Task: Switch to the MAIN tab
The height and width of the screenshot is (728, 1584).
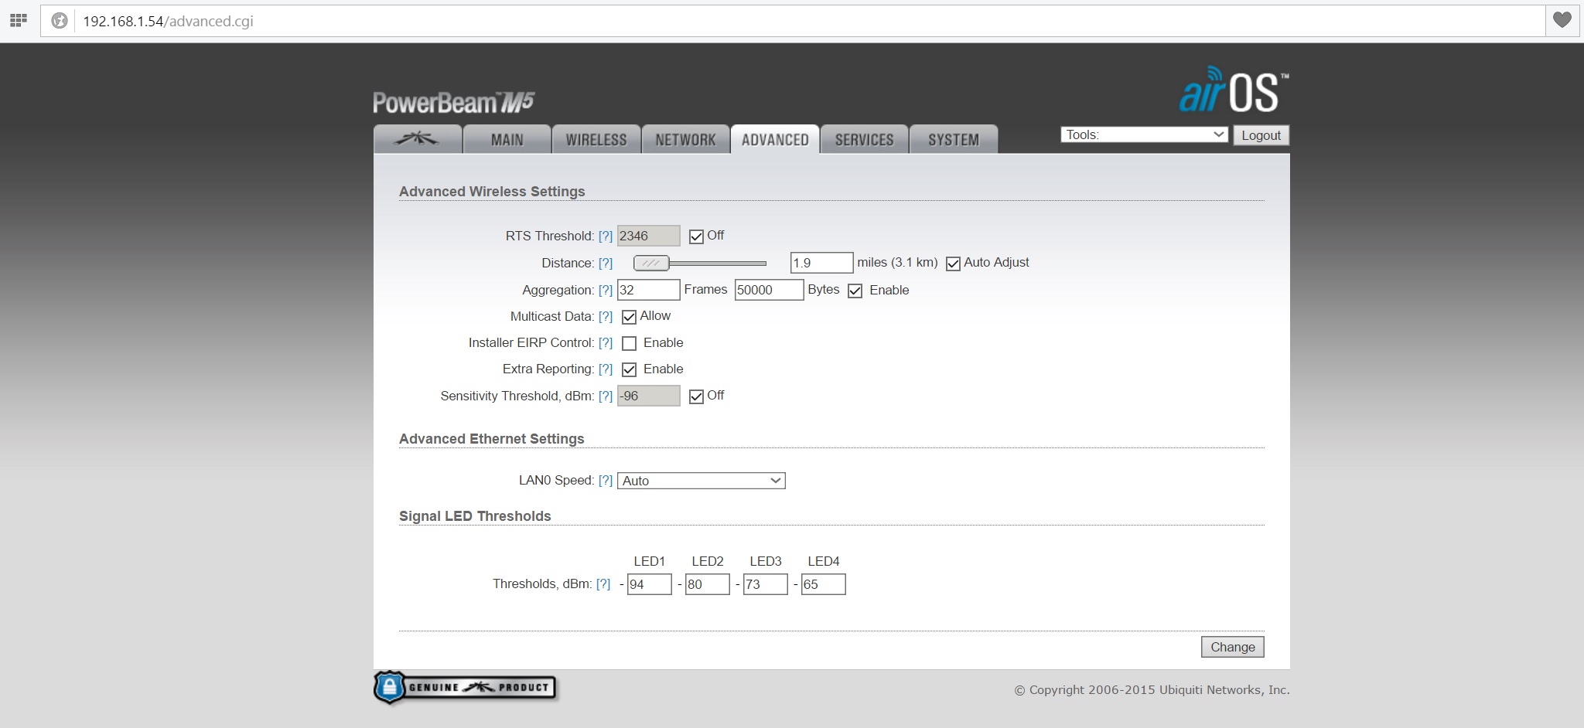Action: click(507, 139)
